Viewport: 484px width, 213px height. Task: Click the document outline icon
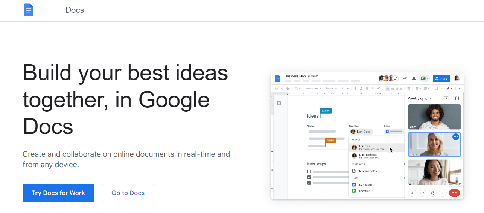tap(279, 103)
